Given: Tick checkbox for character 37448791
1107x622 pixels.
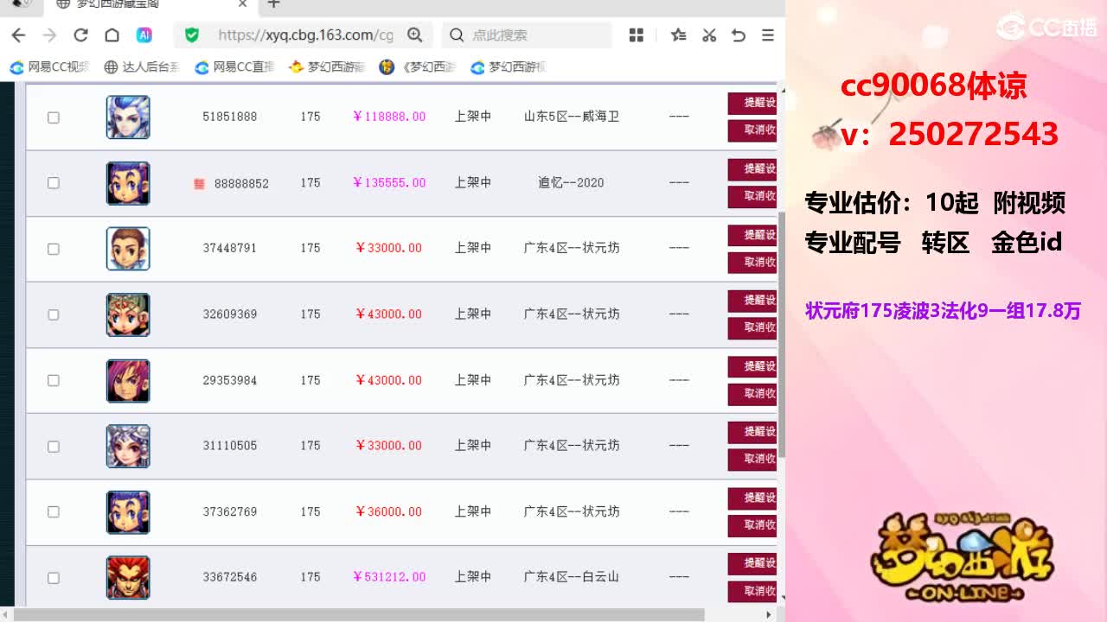Looking at the screenshot, I should point(54,249).
